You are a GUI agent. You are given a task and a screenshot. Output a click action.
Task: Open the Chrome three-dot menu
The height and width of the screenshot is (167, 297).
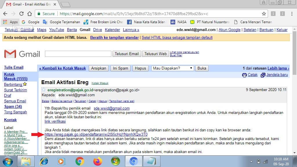[x=292, y=14]
